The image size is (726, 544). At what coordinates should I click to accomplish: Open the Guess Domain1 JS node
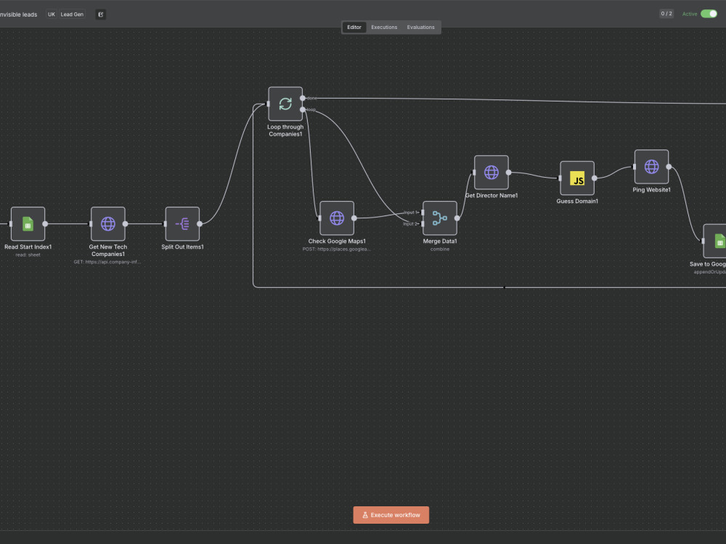coord(577,178)
